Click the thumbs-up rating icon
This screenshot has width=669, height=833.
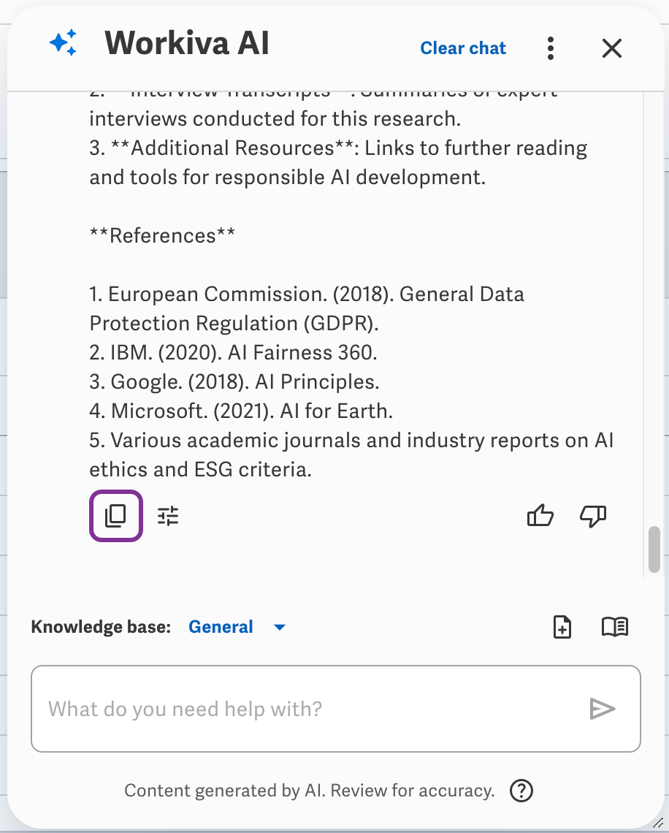[x=540, y=515]
